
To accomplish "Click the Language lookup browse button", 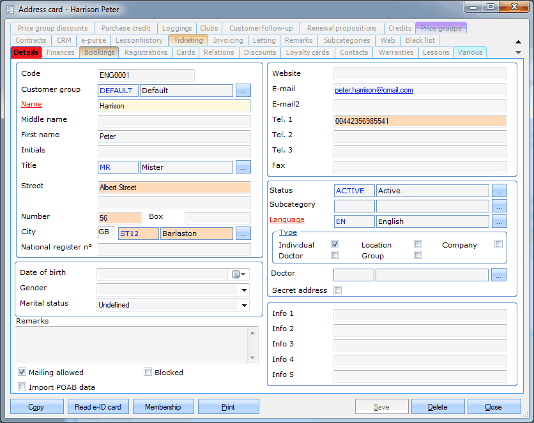I will click(500, 221).
